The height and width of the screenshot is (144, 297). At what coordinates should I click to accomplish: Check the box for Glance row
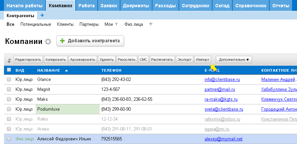pos(9,79)
